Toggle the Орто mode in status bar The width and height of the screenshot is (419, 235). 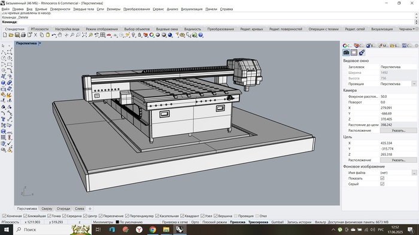coord(195,222)
